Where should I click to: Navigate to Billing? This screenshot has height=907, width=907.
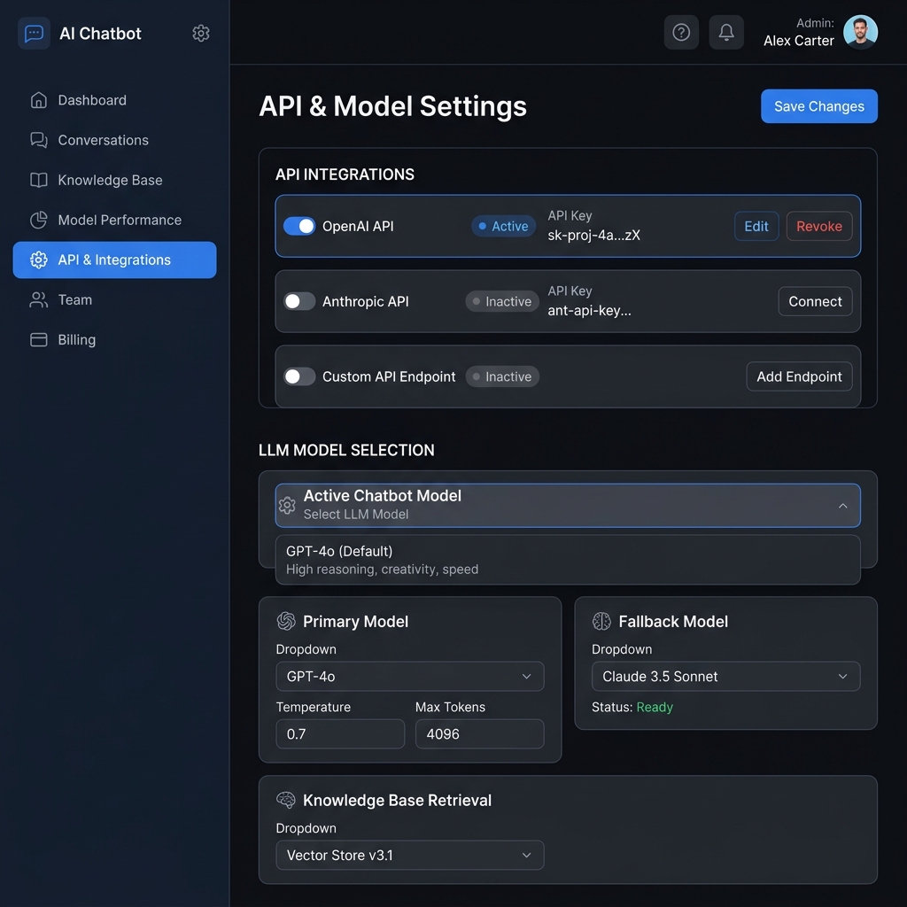click(114, 339)
